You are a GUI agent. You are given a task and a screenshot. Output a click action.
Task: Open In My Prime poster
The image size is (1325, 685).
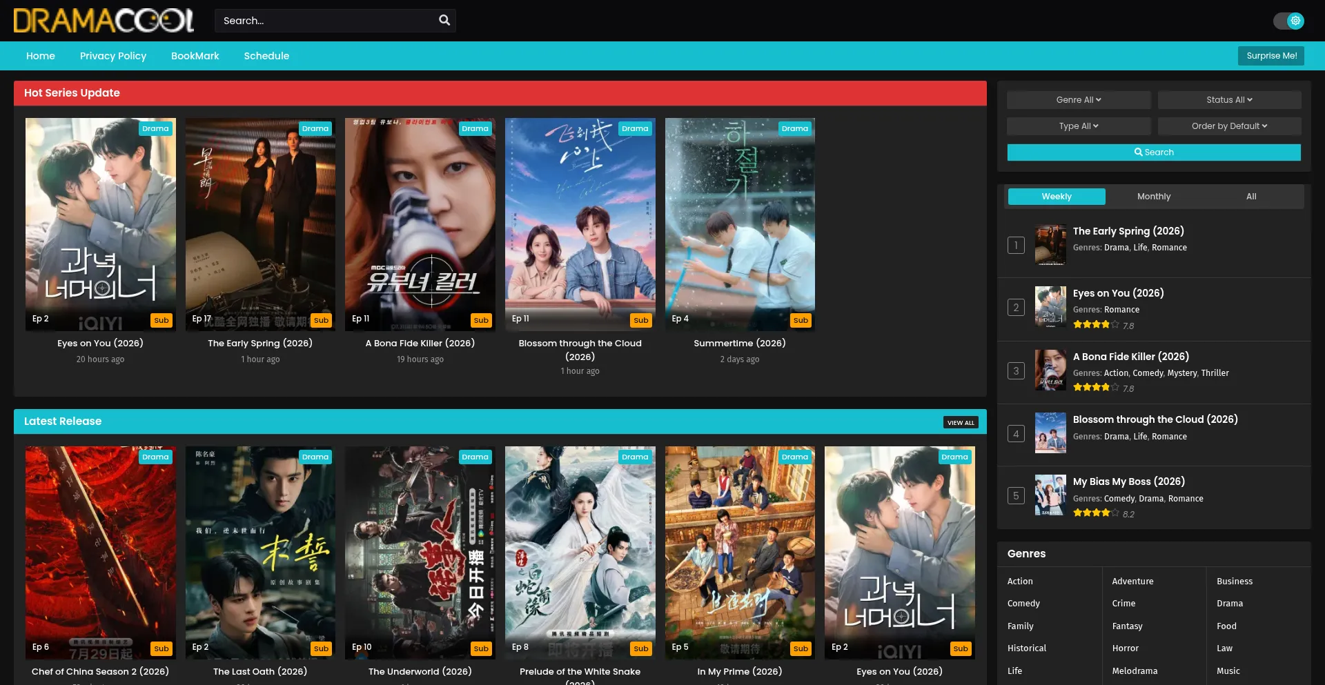[740, 553]
